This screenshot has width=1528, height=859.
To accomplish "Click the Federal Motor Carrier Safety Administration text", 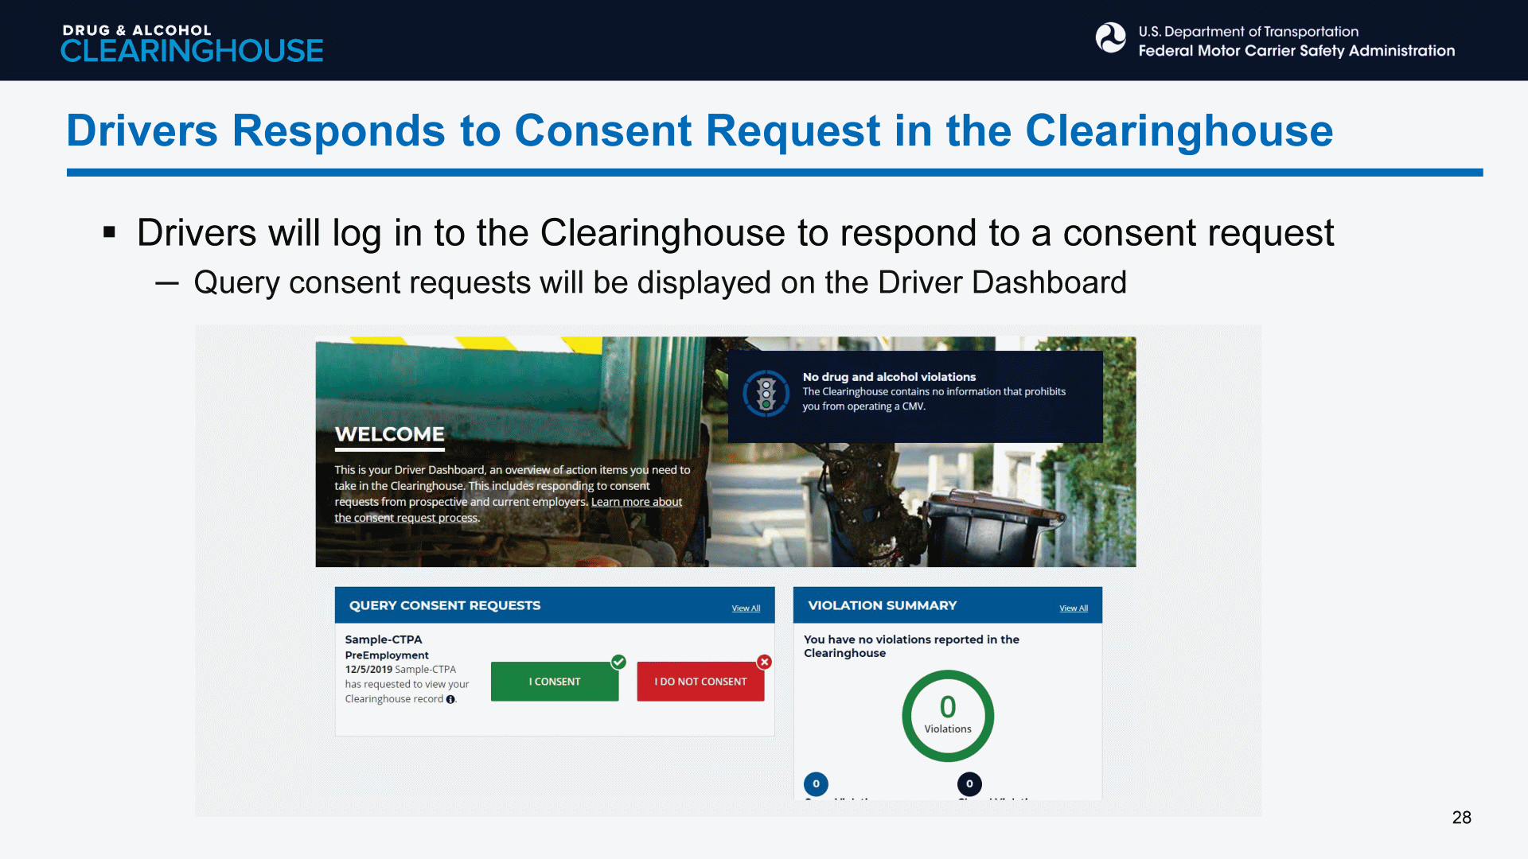I will (1296, 51).
